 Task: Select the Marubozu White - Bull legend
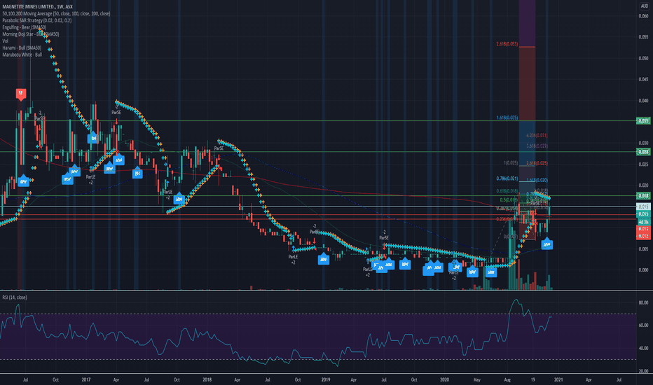(22, 55)
